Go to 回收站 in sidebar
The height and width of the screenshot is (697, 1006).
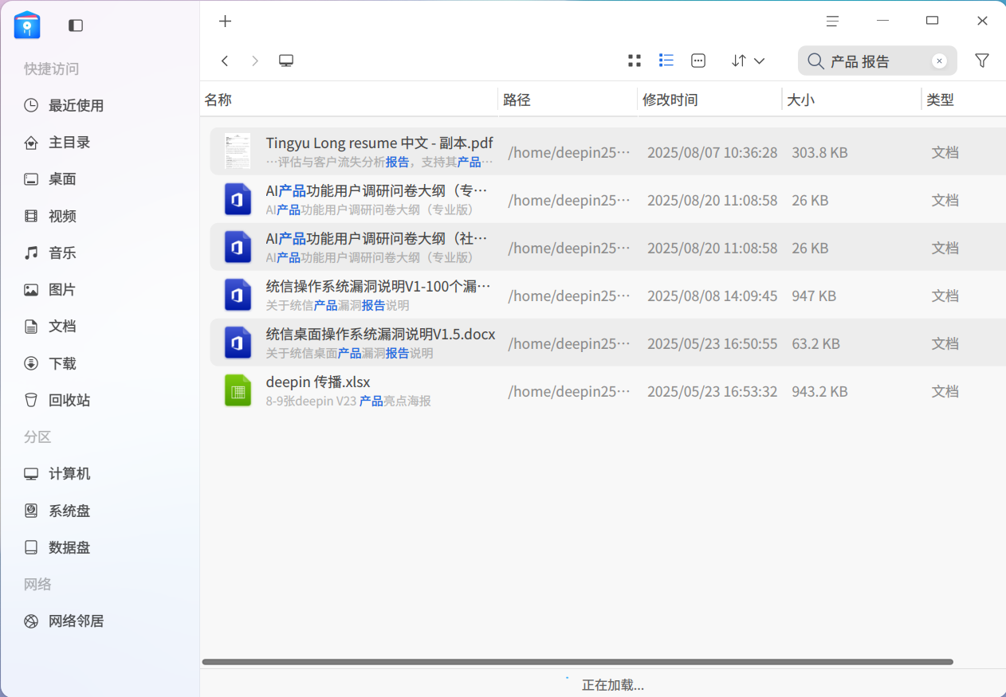coord(69,400)
